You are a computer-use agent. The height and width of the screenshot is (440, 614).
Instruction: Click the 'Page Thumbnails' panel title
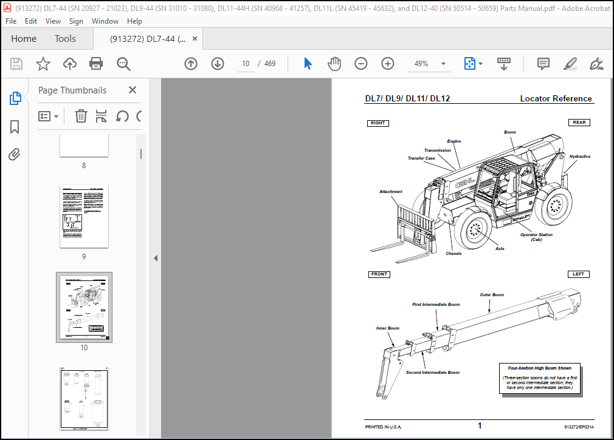pyautogui.click(x=72, y=90)
